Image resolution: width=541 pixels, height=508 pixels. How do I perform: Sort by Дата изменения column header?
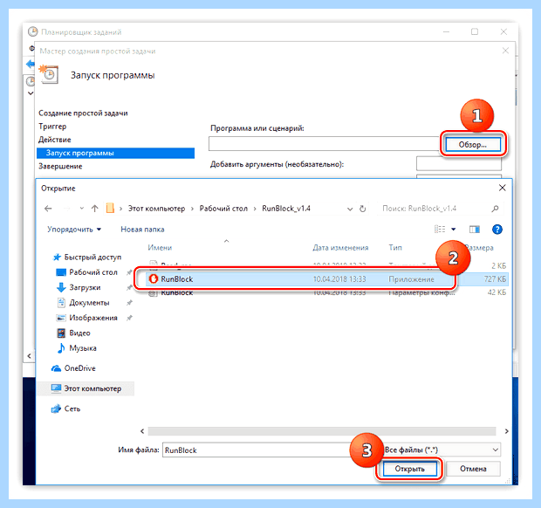(x=340, y=248)
